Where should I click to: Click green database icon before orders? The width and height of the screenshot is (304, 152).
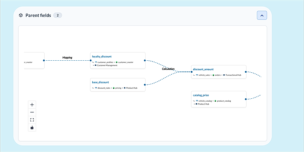click(213, 75)
